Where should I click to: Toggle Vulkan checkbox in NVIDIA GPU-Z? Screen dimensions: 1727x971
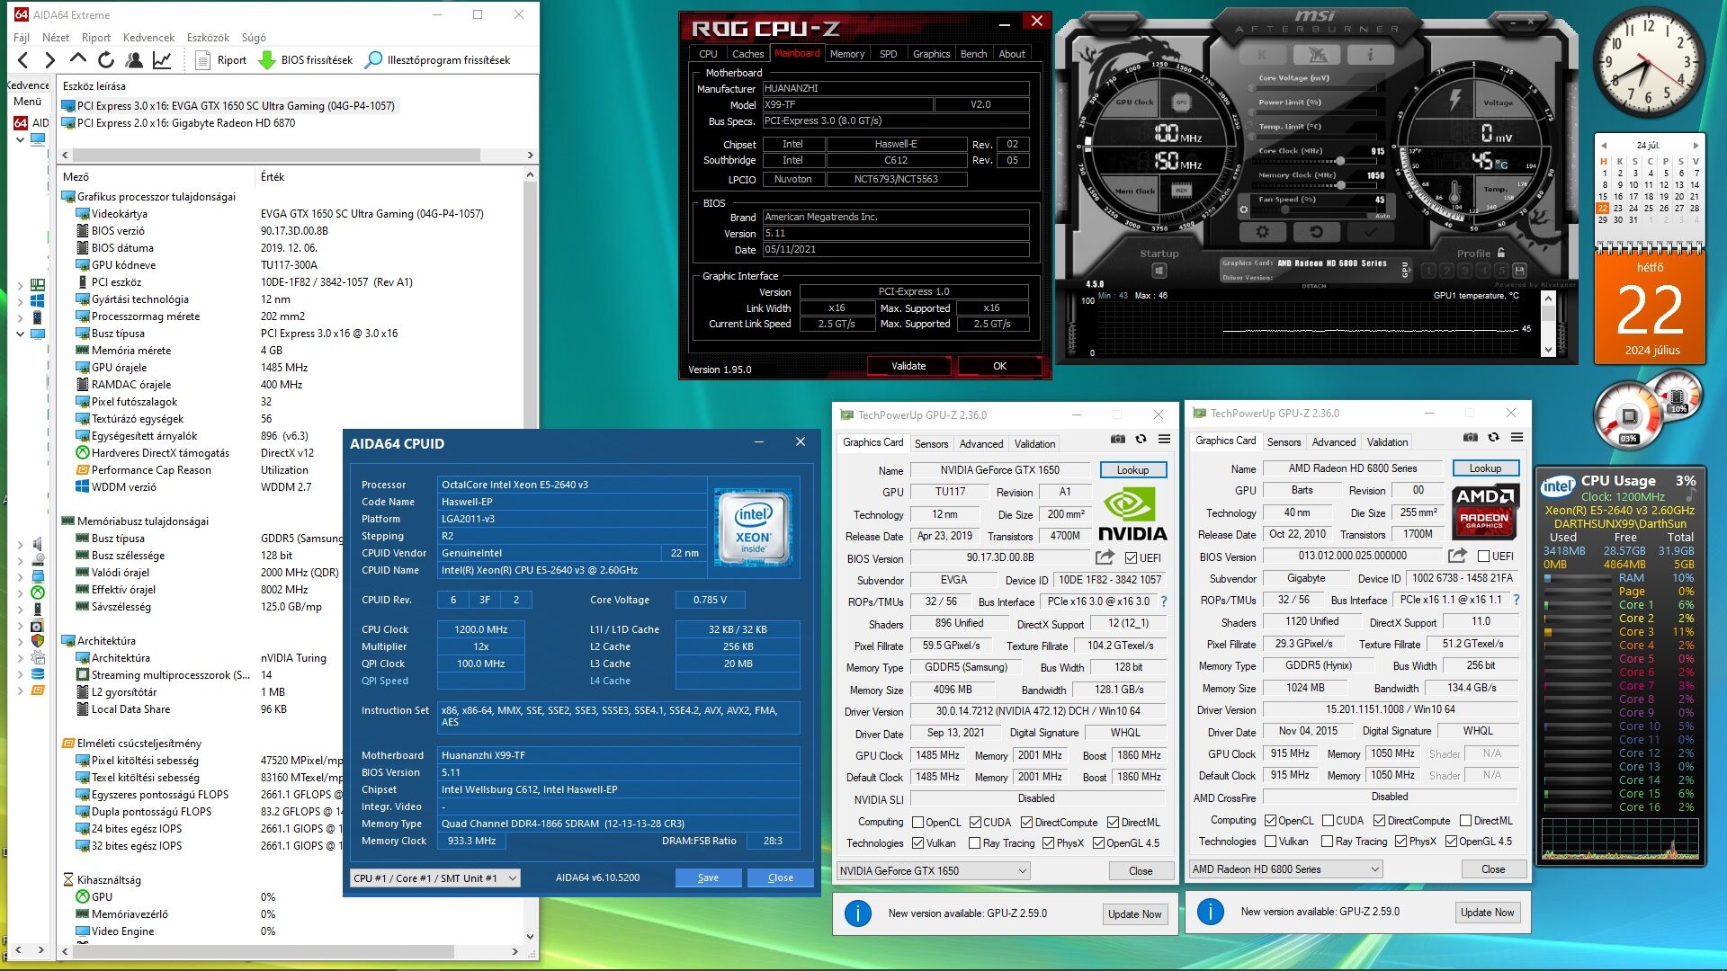pyautogui.click(x=918, y=843)
